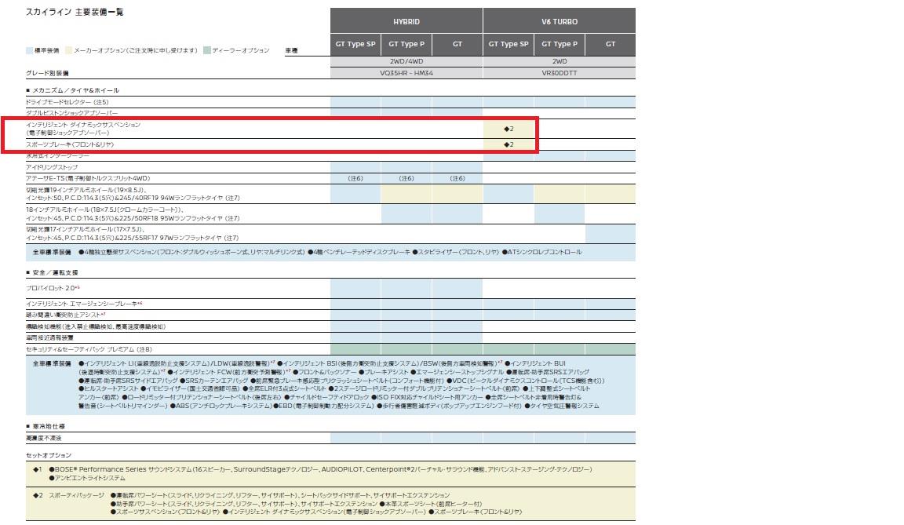This screenshot has height=525, width=904.
Task: Click the title 'スカイライン 主要装備一覧'
Action: pyautogui.click(x=75, y=12)
